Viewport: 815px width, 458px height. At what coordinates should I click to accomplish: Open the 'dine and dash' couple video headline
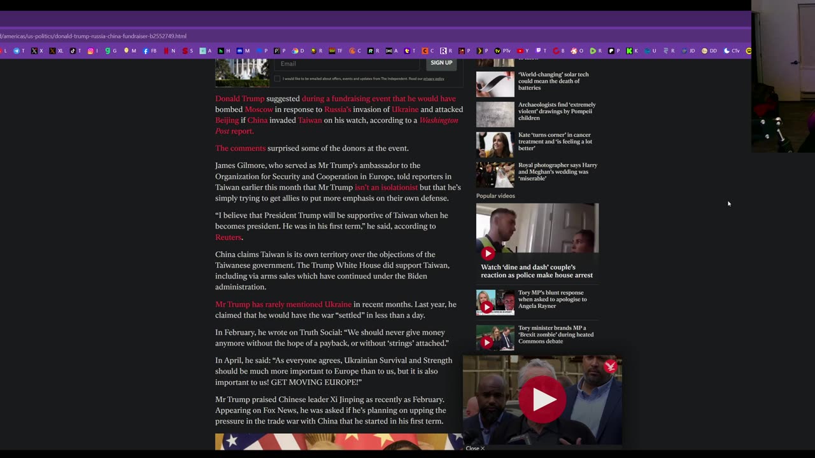point(537,271)
